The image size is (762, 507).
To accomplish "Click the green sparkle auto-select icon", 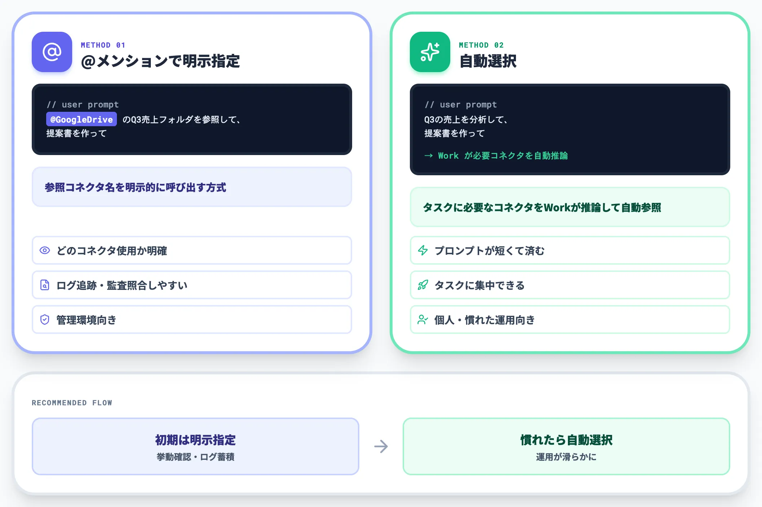I will [x=430, y=52].
